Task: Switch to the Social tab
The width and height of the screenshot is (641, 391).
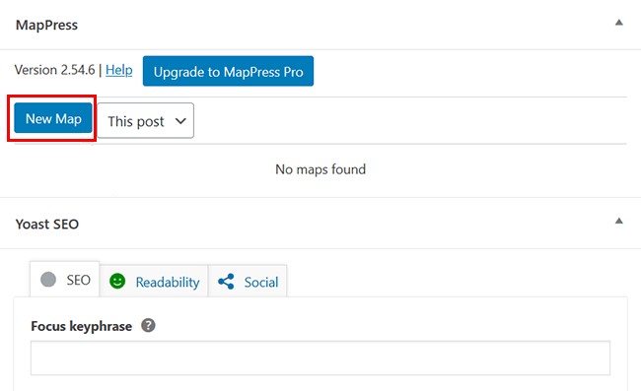Action: pos(248,281)
